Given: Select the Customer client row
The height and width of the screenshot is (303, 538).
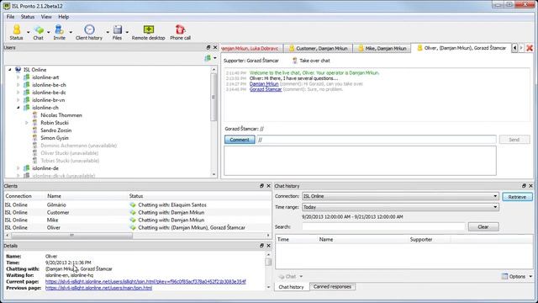Looking at the screenshot, I should [137, 212].
